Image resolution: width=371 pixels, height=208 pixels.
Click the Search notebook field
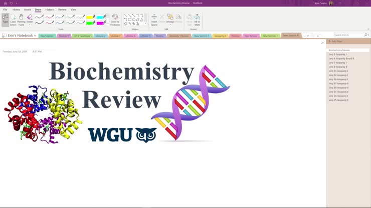tap(349, 35)
